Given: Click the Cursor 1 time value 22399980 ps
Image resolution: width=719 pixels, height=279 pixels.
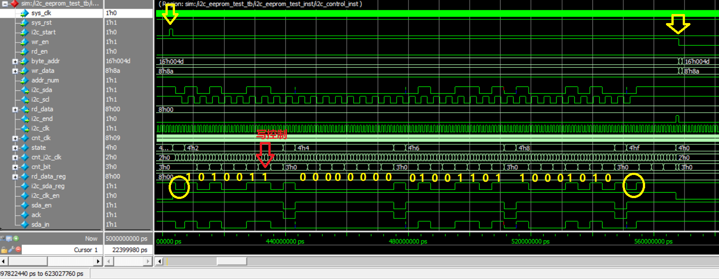Looking at the screenshot, I should tap(129, 250).
